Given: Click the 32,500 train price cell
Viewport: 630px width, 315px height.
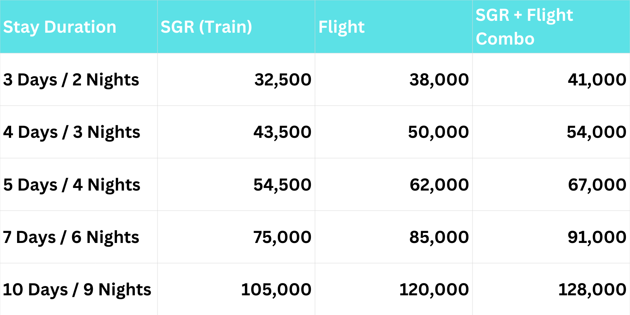Looking at the screenshot, I should [283, 80].
